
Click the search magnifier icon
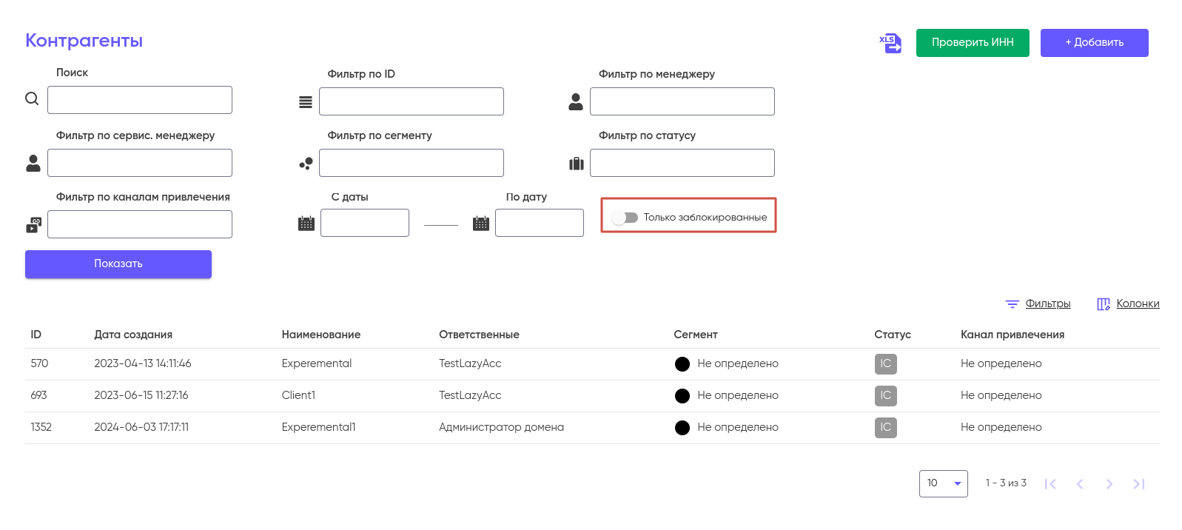pos(32,98)
